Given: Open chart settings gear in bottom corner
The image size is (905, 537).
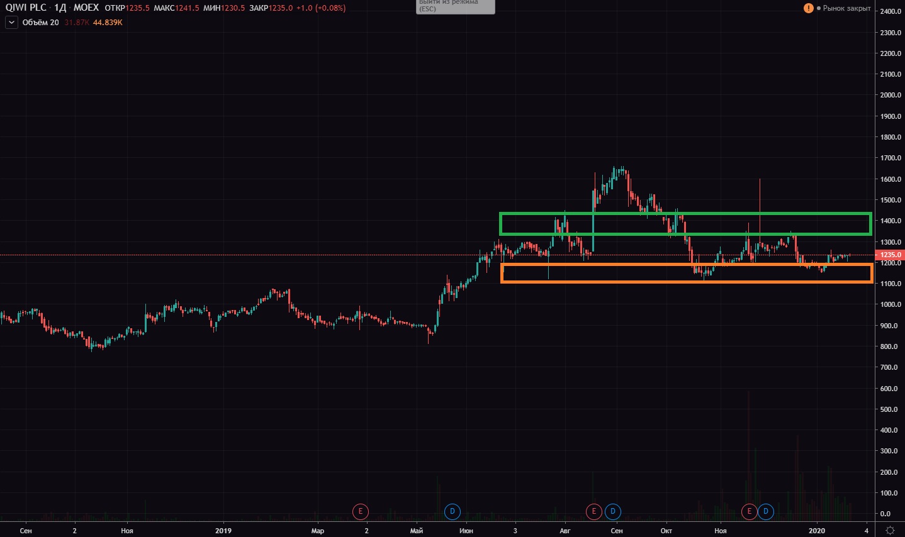Looking at the screenshot, I should (x=890, y=530).
